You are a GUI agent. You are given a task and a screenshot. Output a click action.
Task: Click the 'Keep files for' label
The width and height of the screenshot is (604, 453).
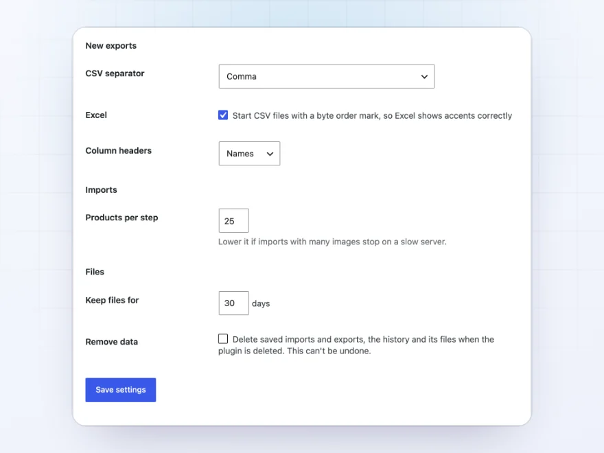[x=112, y=300]
